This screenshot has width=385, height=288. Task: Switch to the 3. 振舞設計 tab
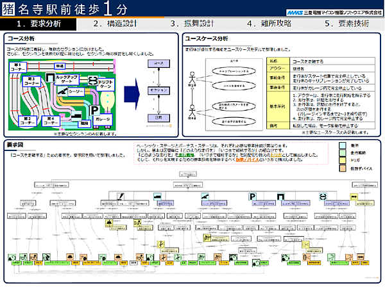pyautogui.click(x=193, y=24)
